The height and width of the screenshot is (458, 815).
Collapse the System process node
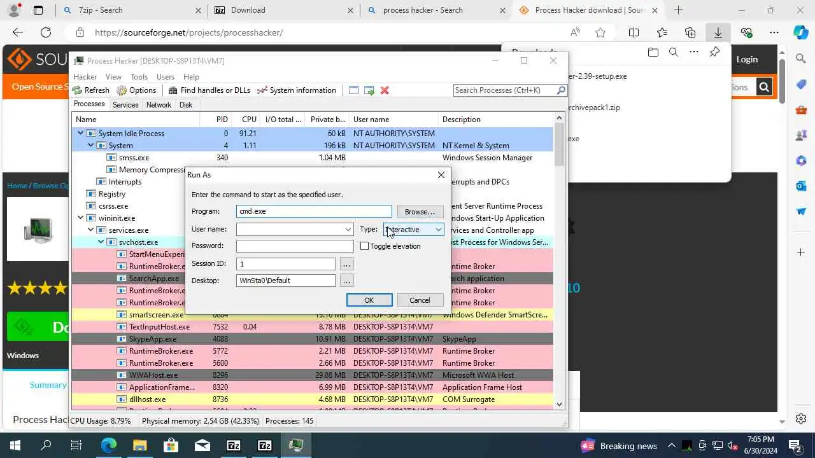click(x=90, y=145)
